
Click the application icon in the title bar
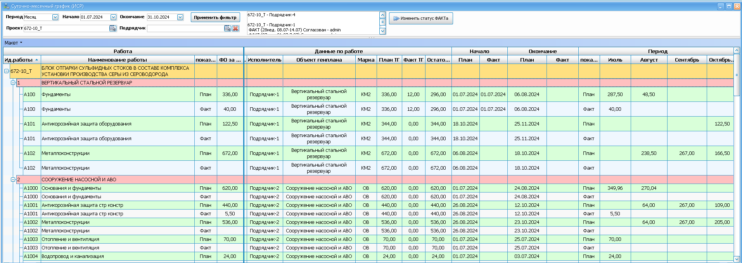click(x=6, y=6)
